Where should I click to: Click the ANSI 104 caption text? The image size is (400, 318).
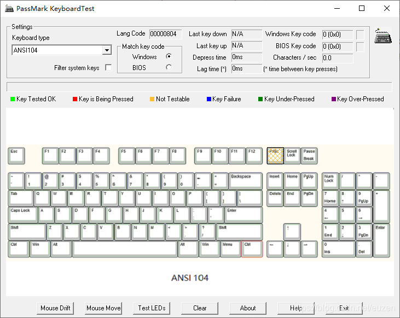pyautogui.click(x=190, y=277)
